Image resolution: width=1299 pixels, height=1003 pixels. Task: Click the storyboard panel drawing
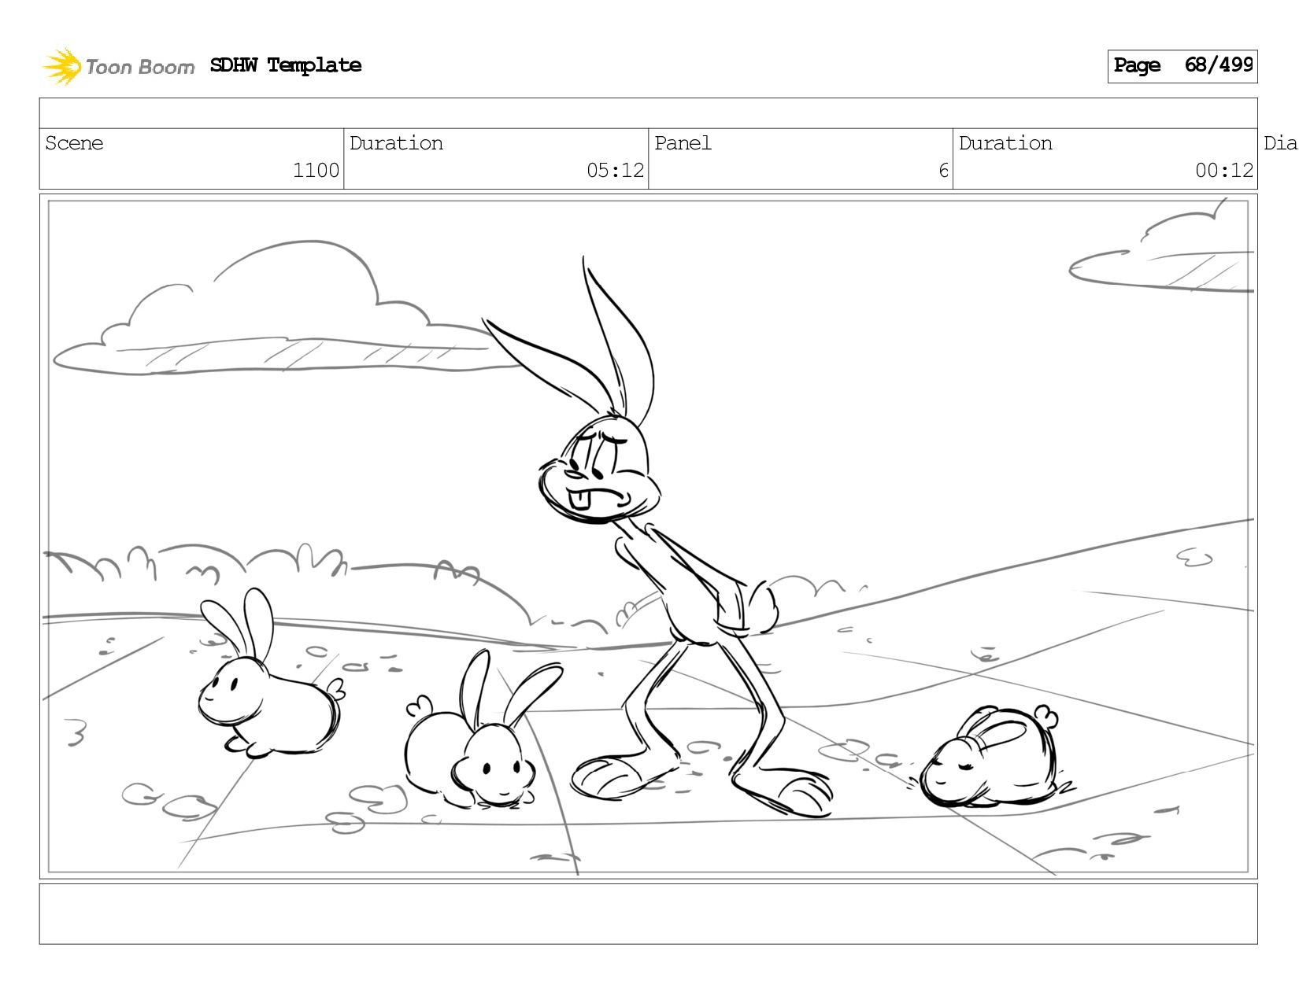[x=649, y=537]
